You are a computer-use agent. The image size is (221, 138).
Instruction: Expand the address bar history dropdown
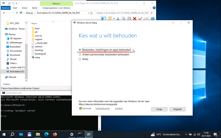point(88,13)
